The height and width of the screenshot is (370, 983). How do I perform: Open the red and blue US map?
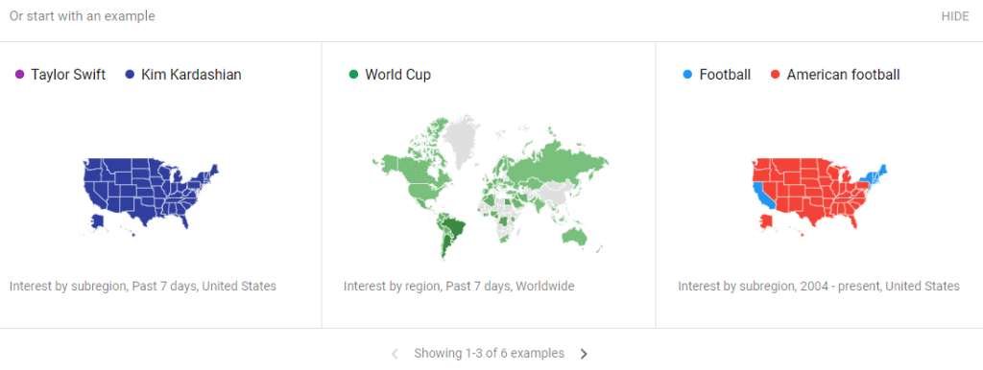coord(820,197)
